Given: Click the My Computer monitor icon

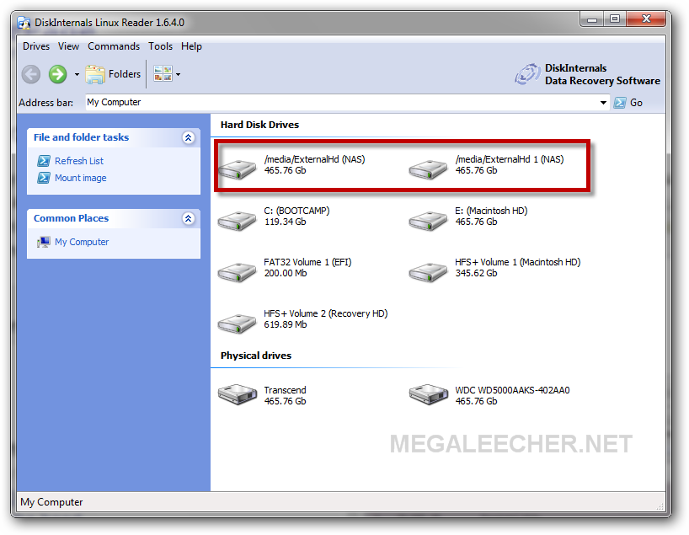Looking at the screenshot, I should click(x=44, y=242).
